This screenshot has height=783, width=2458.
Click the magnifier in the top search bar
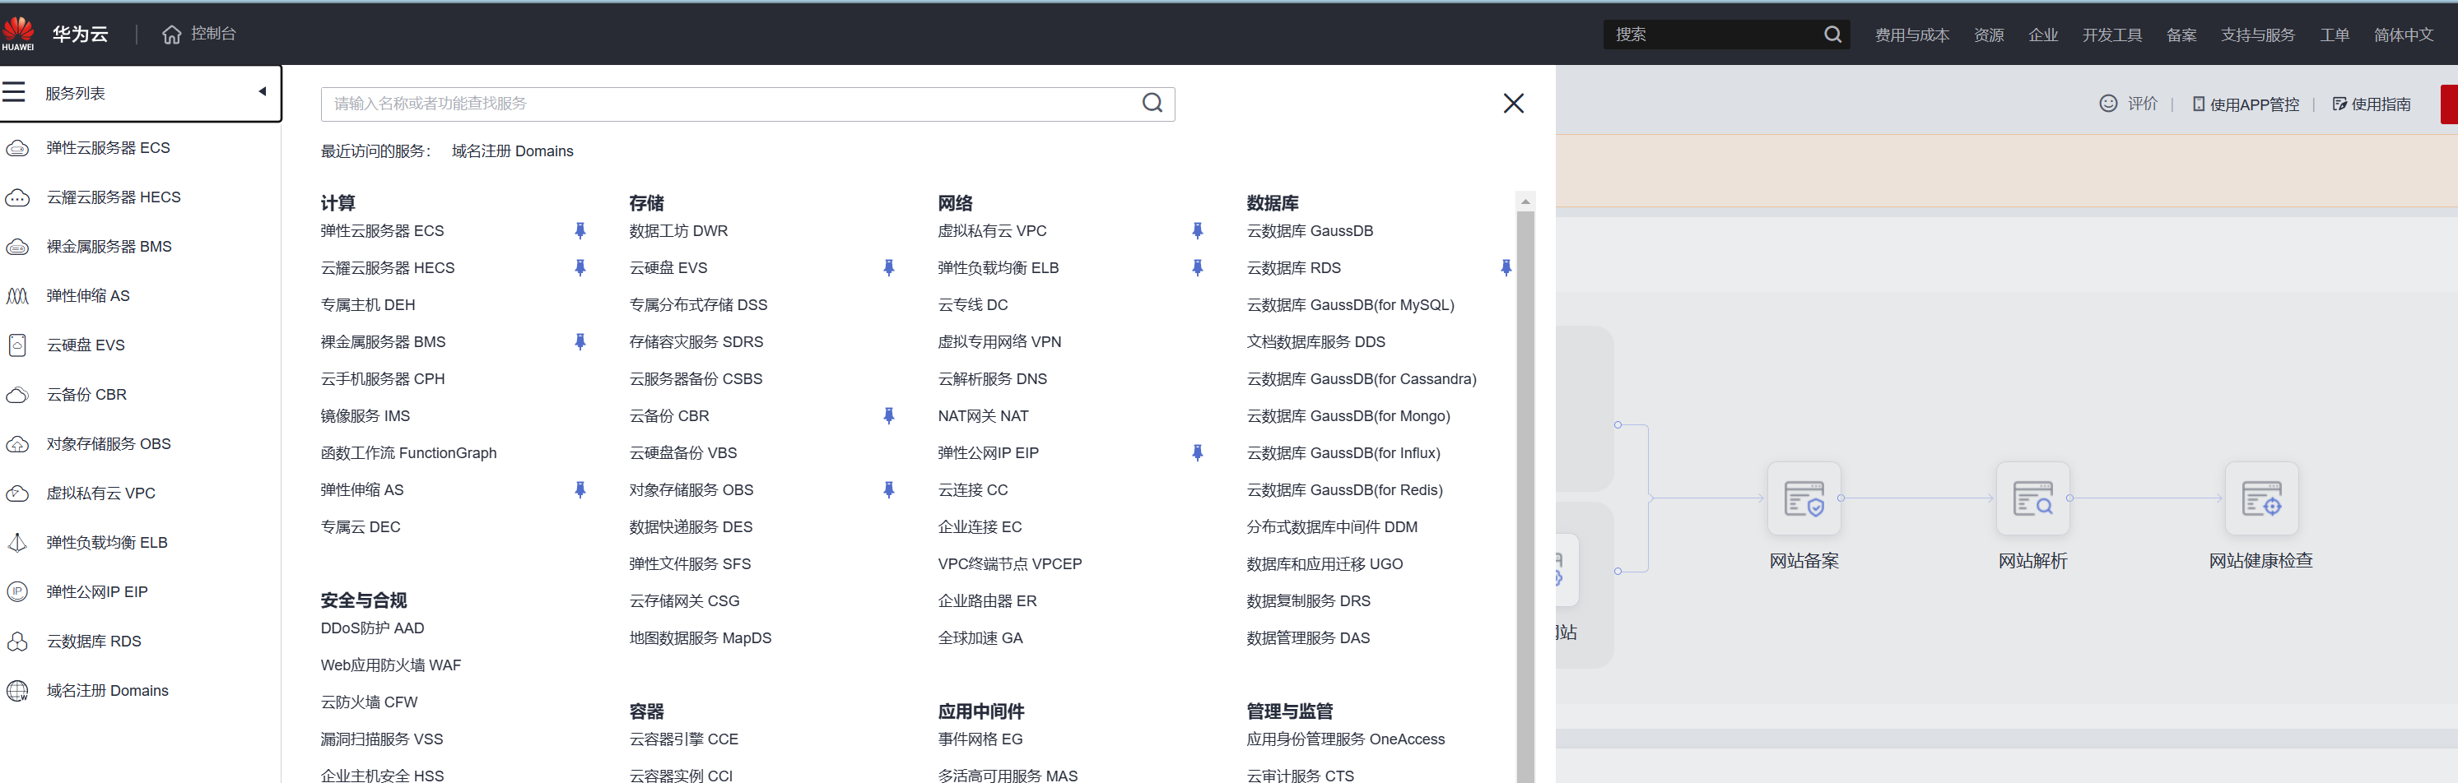point(1832,35)
